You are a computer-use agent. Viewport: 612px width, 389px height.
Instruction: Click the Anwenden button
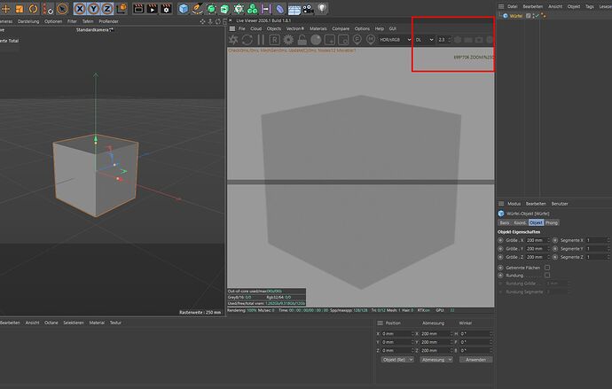pos(475,360)
